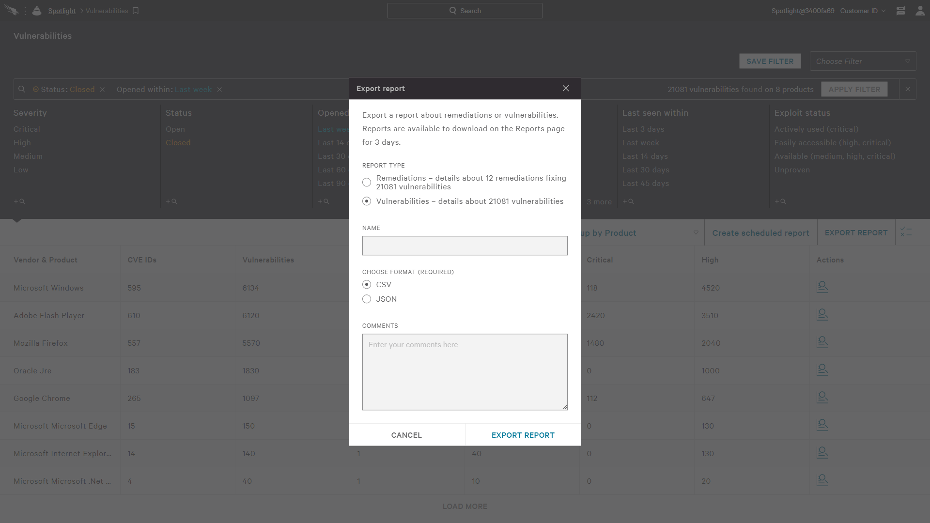Select Last 3 days seen filter
The image size is (930, 523).
643,129
